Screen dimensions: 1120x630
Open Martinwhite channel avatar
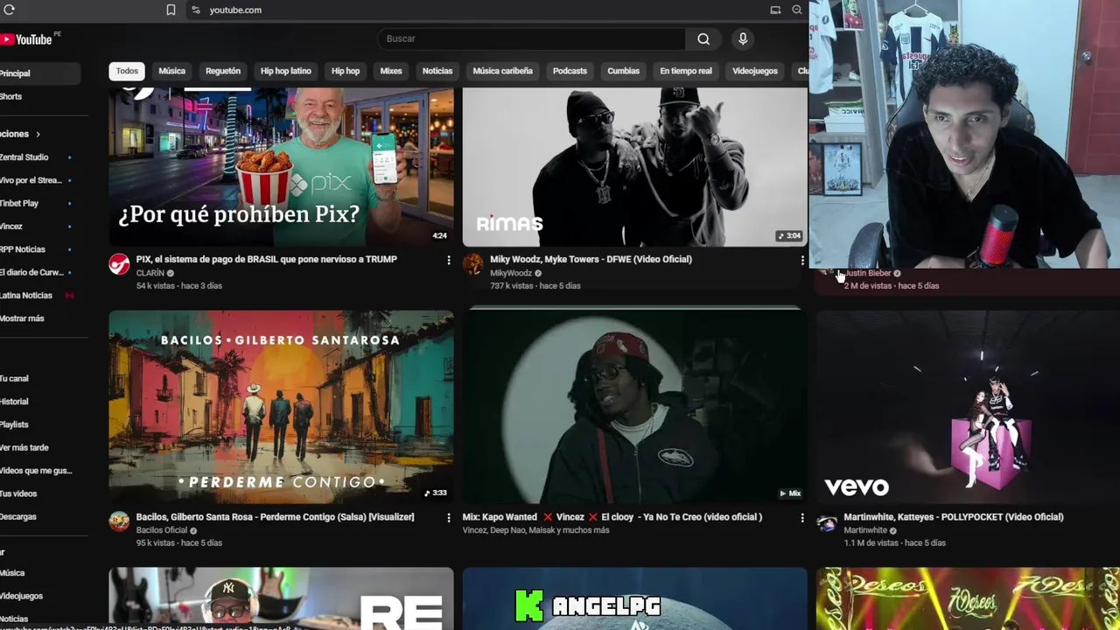coord(826,522)
